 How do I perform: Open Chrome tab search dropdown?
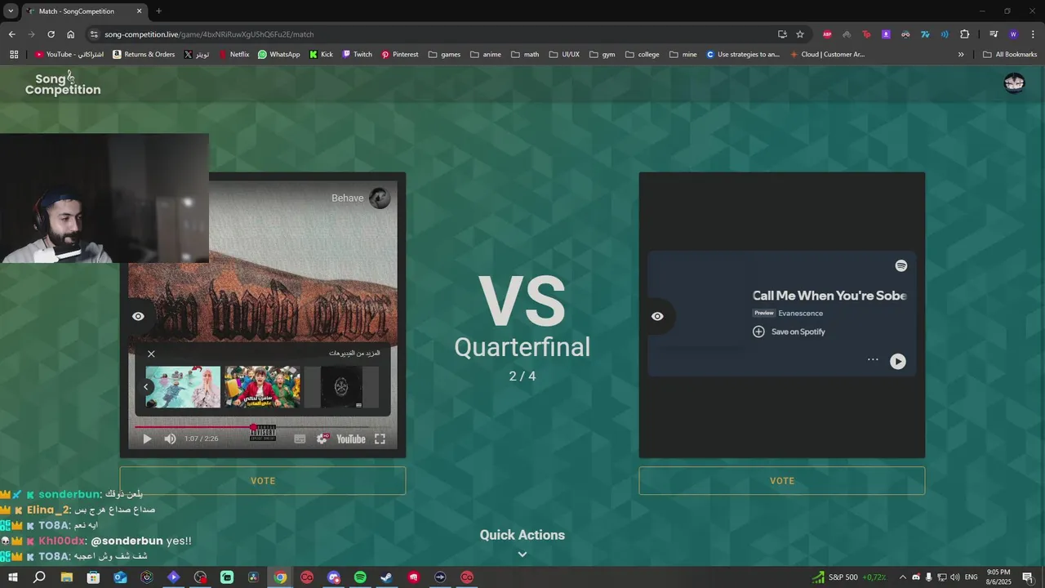[11, 11]
